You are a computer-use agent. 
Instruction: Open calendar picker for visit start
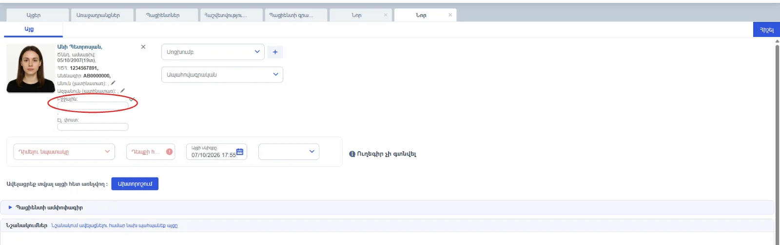click(240, 152)
